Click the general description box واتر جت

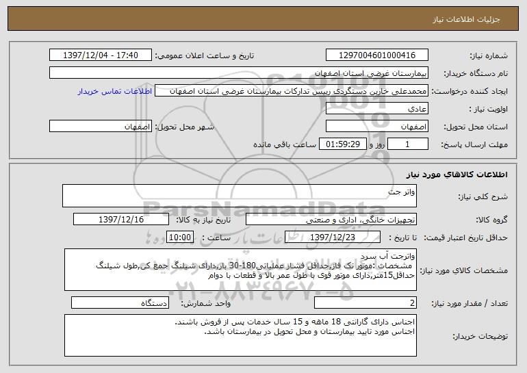click(240, 196)
